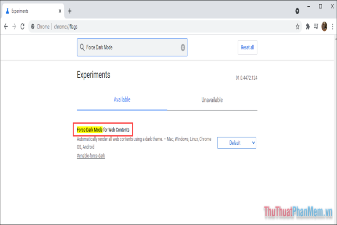
Task: Click the Chrome site info icon
Action: [33, 26]
